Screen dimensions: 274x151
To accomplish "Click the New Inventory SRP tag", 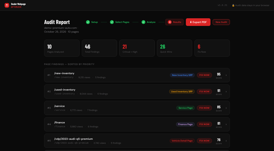I will pos(182,75).
